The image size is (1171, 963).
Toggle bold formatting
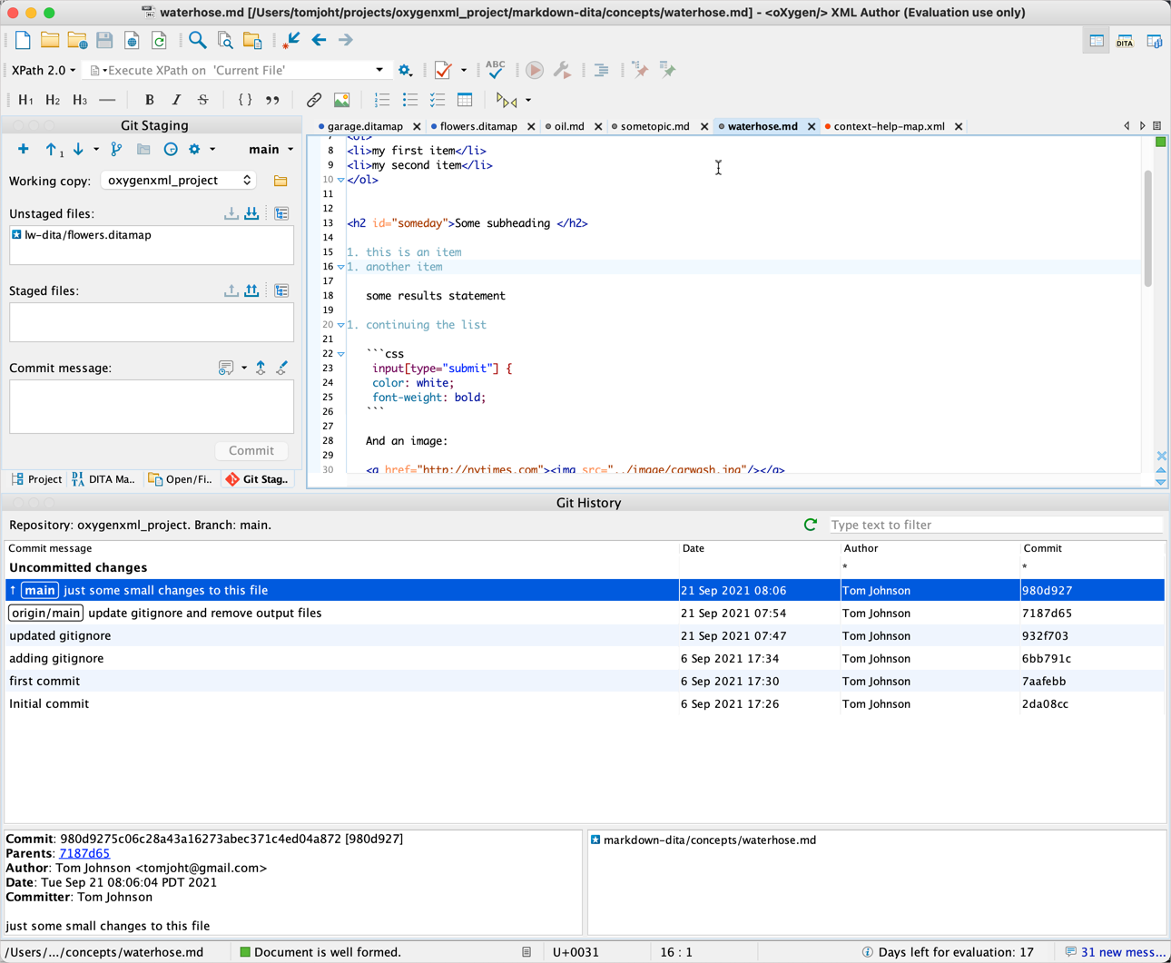coord(149,100)
